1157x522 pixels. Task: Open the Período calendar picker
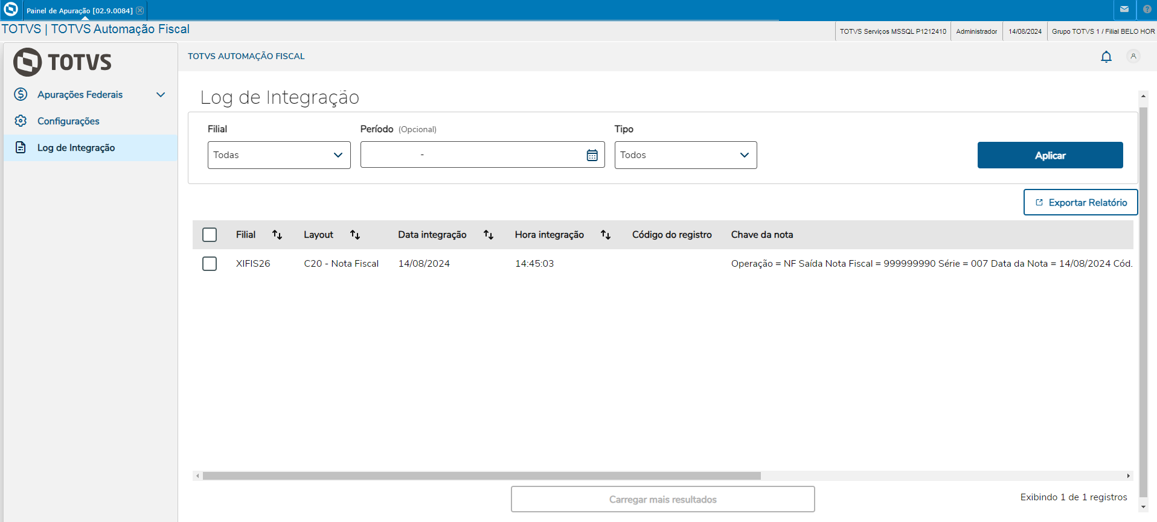click(592, 155)
